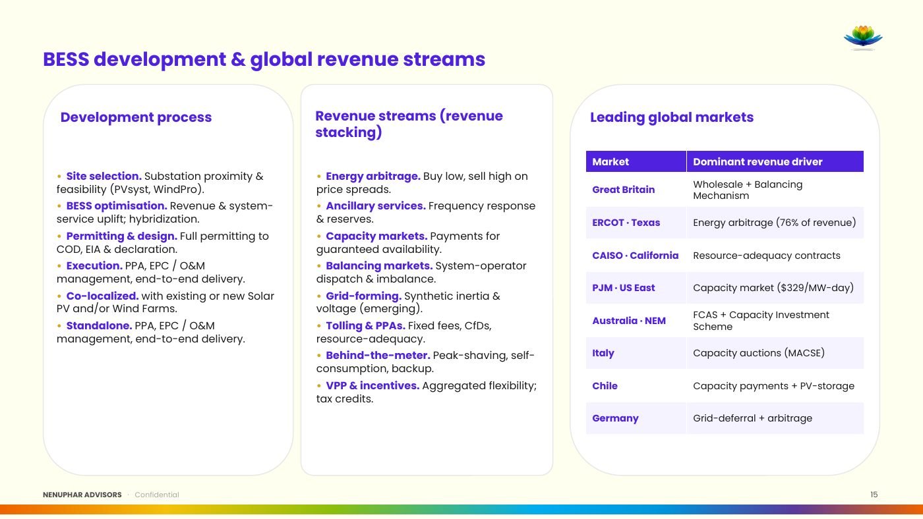Click the lotus flower logo icon
Viewport: 923px width, 519px height.
(x=863, y=38)
